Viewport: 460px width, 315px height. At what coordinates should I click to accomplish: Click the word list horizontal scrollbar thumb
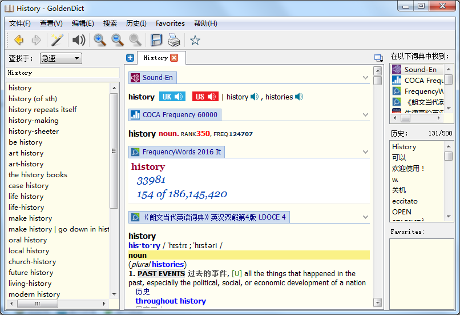click(38, 304)
